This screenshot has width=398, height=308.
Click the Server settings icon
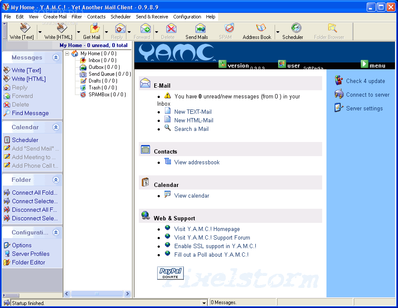pos(338,108)
